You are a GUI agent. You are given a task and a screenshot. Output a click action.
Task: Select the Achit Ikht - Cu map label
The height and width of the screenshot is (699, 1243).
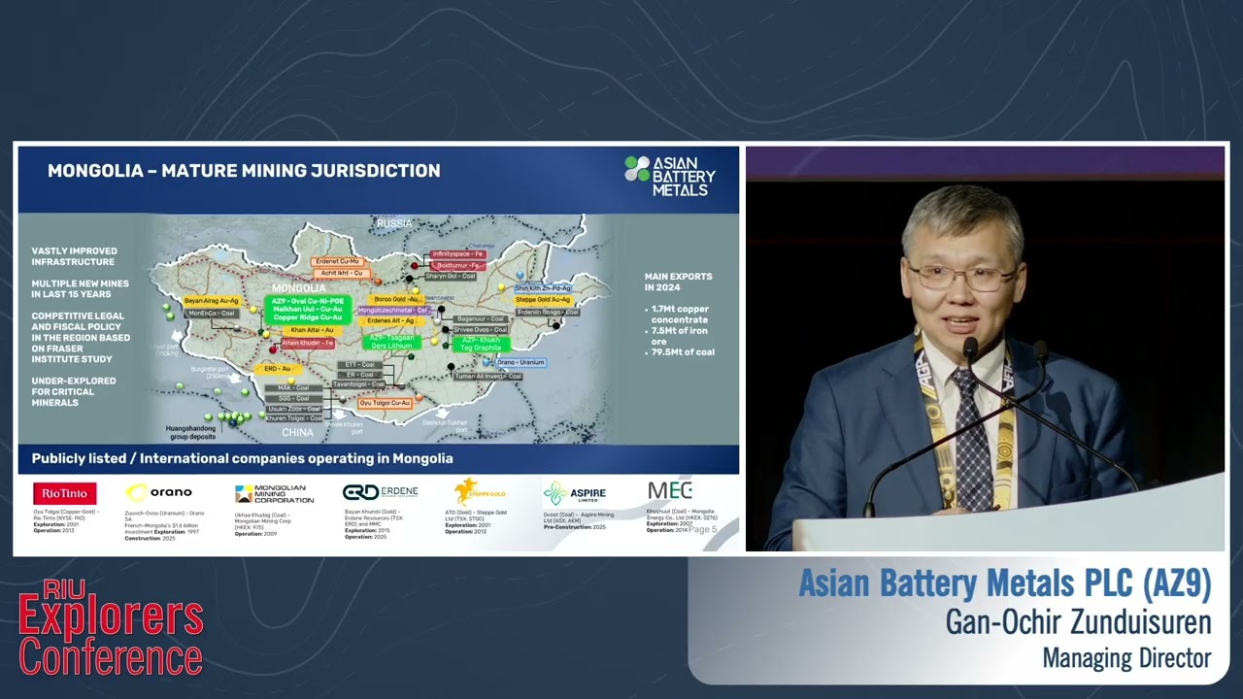[x=343, y=274]
